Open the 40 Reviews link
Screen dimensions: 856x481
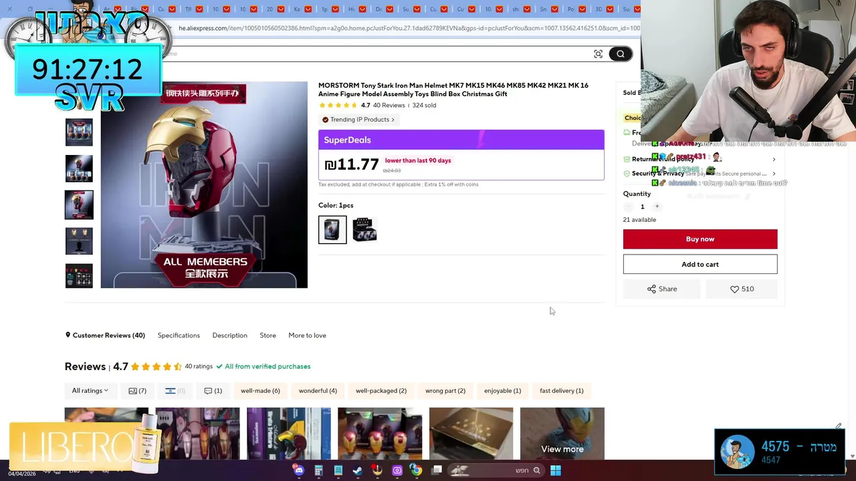coord(389,106)
